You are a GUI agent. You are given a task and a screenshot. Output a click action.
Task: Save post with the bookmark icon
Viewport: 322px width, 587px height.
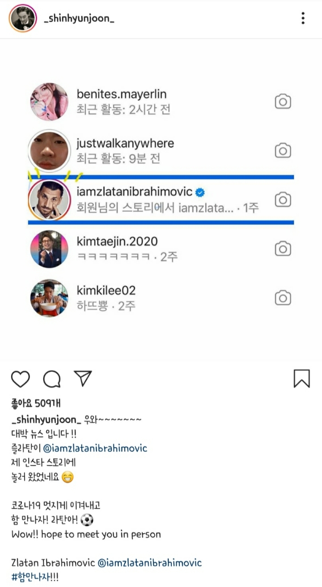[x=301, y=379]
